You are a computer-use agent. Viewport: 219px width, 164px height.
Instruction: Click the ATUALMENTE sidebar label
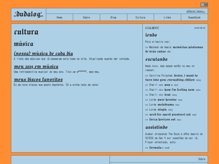click(x=152, y=28)
